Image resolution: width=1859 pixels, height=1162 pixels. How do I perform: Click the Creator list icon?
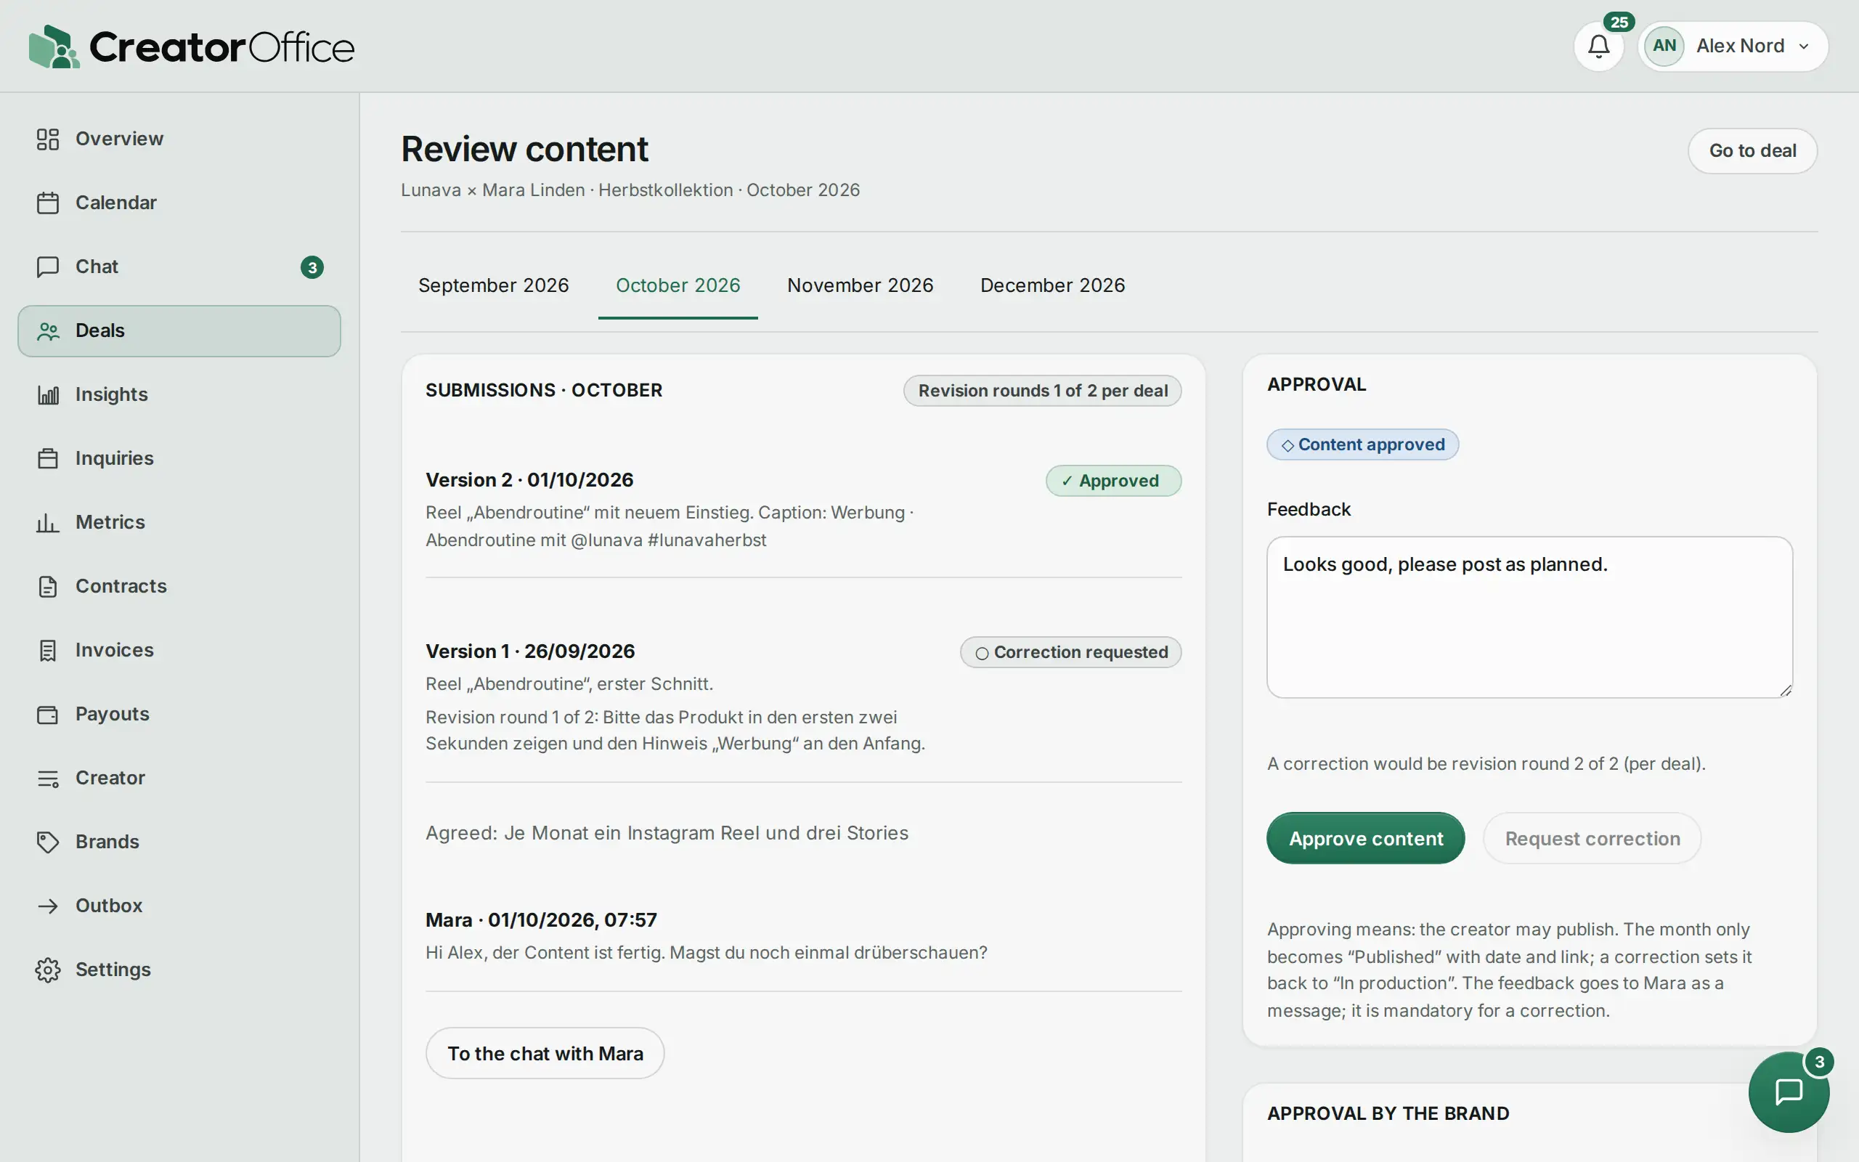(48, 779)
